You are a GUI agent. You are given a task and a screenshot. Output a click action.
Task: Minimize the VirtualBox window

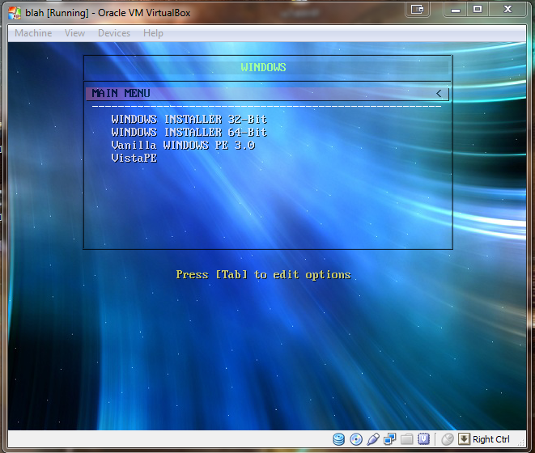click(456, 9)
